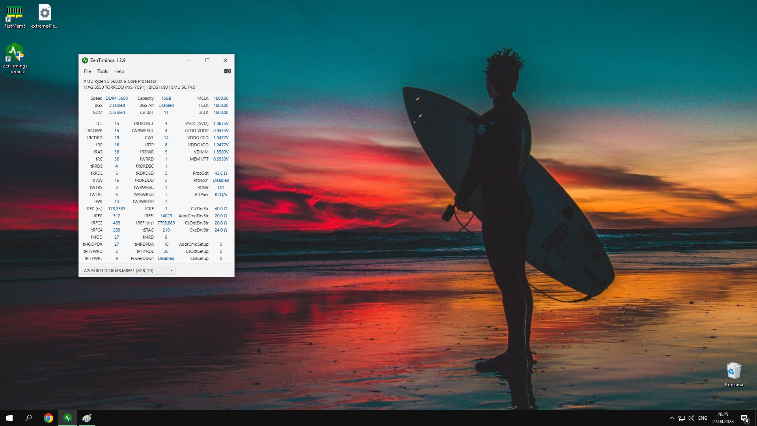Image resolution: width=757 pixels, height=426 pixels.
Task: Switch the ENG input language indicator
Action: [703, 418]
